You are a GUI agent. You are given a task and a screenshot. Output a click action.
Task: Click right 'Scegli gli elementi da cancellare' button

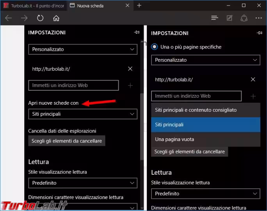(190, 152)
